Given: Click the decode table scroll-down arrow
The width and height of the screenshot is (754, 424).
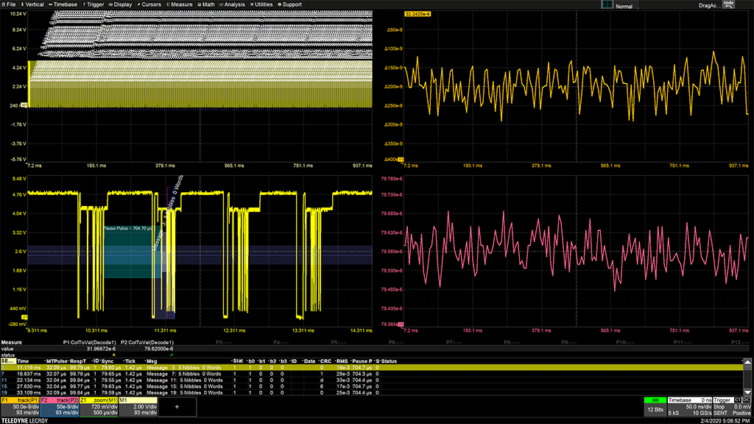Looking at the screenshot, I should point(747,393).
